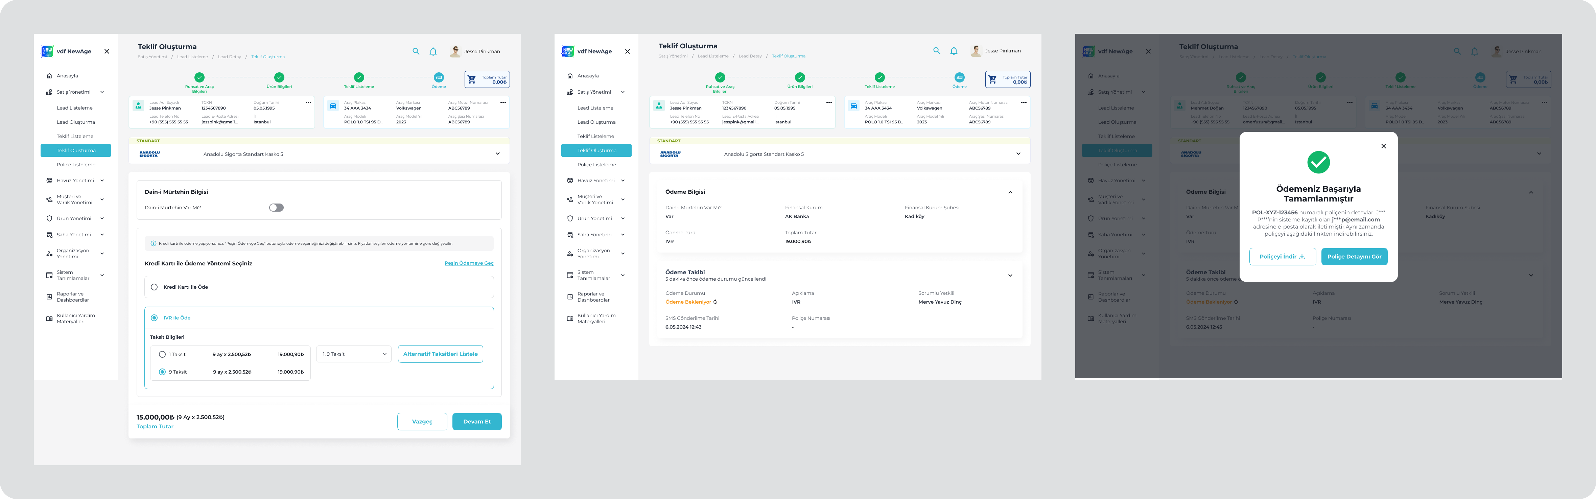
Task: Click the green success checkmark in modal
Action: (1318, 162)
